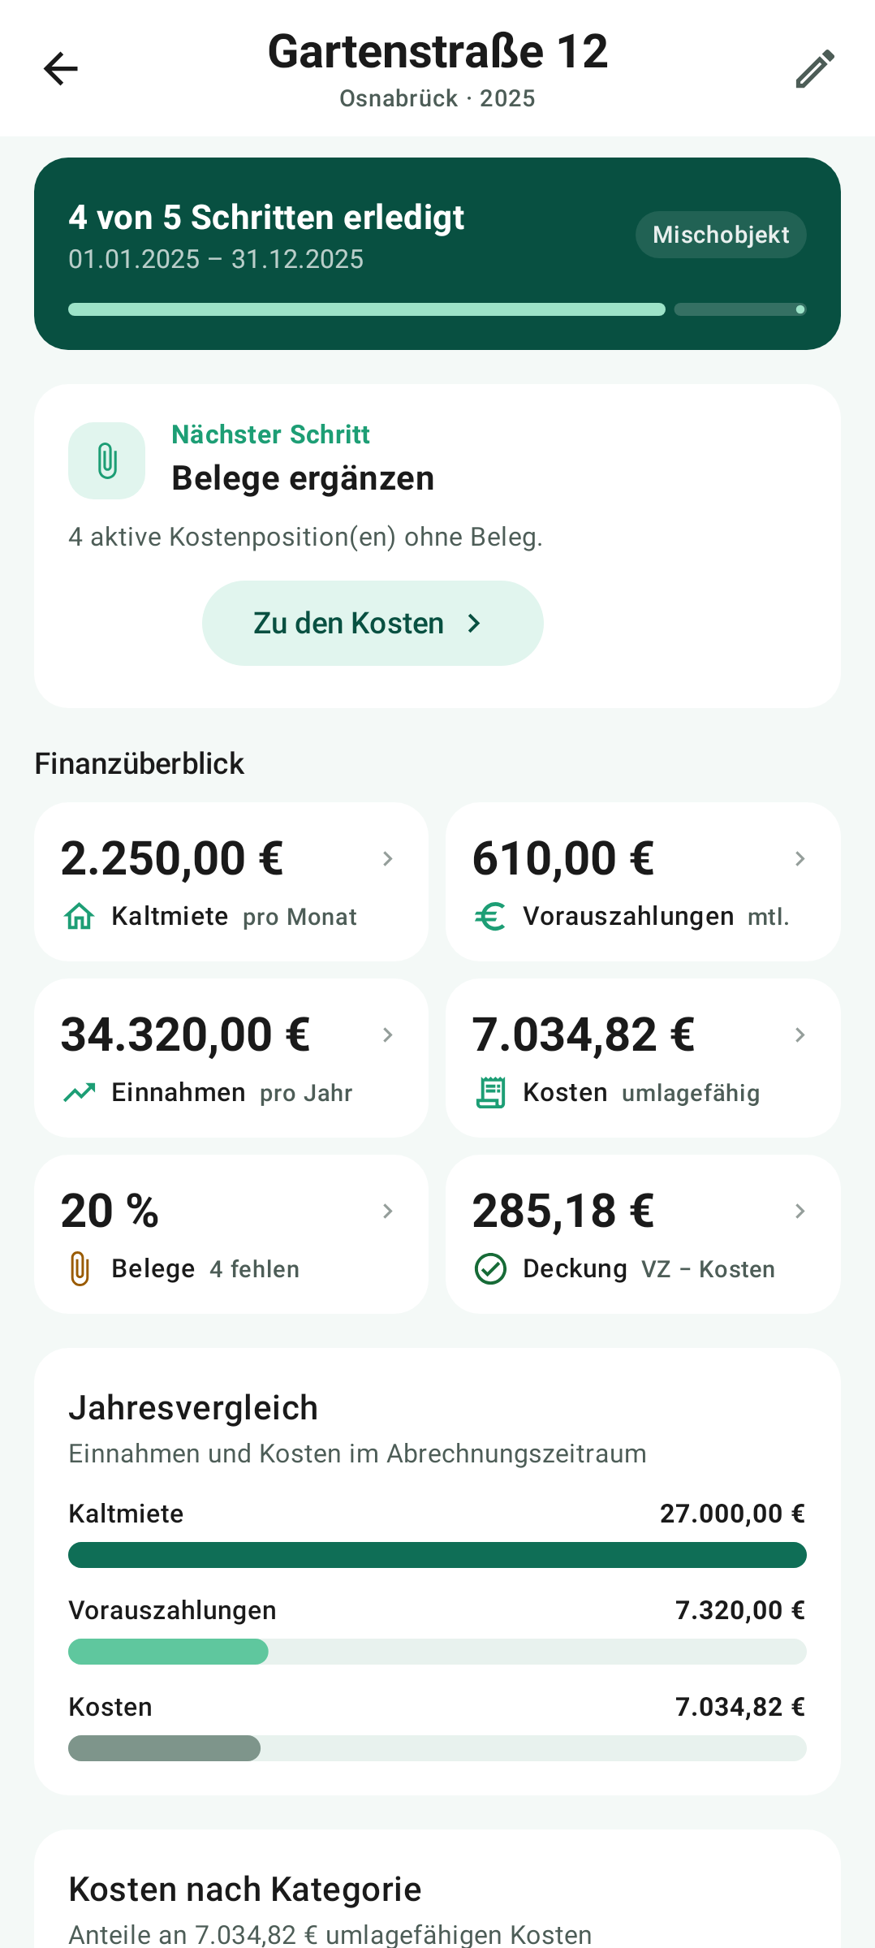Click the Schritte progress bar

point(437,309)
